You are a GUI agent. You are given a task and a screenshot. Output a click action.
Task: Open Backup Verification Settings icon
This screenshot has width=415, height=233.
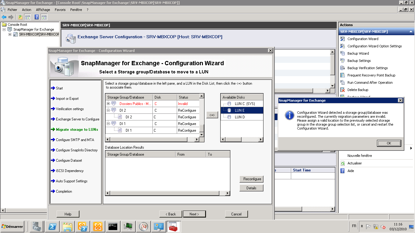(342, 68)
